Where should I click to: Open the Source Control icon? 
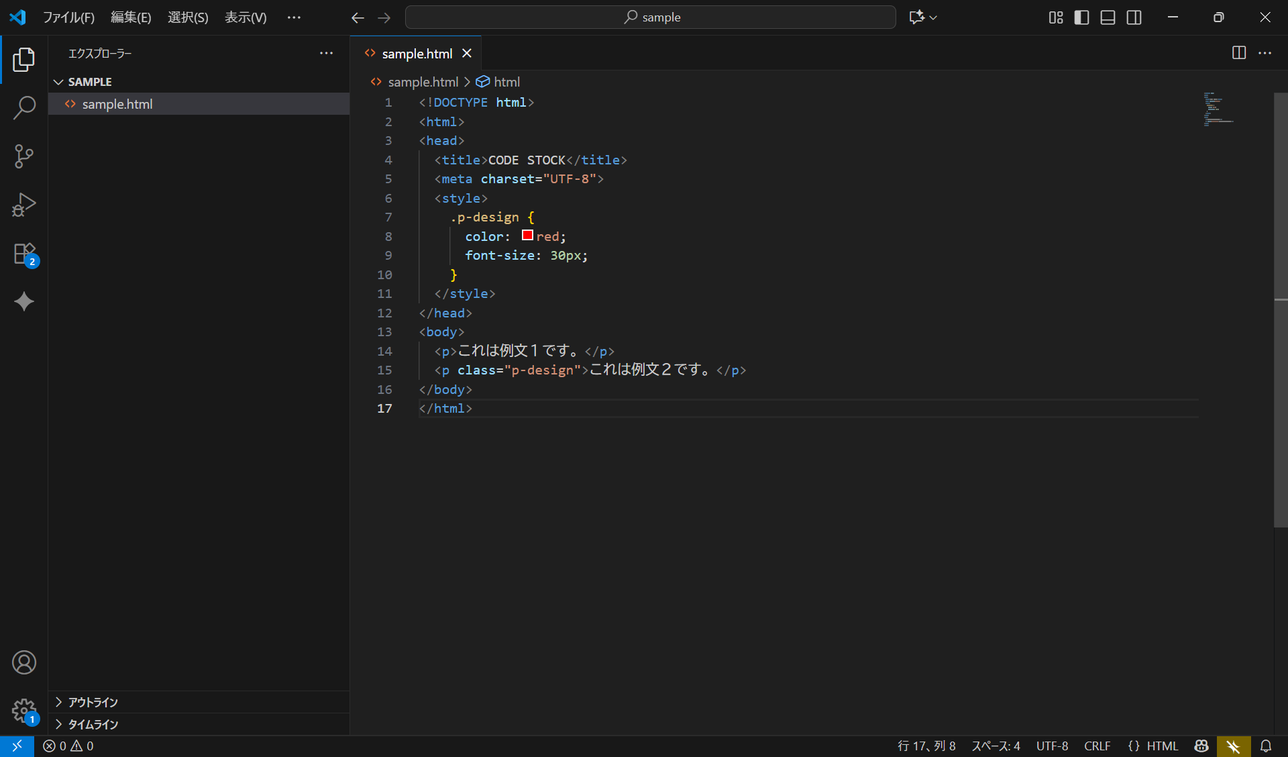(x=24, y=156)
